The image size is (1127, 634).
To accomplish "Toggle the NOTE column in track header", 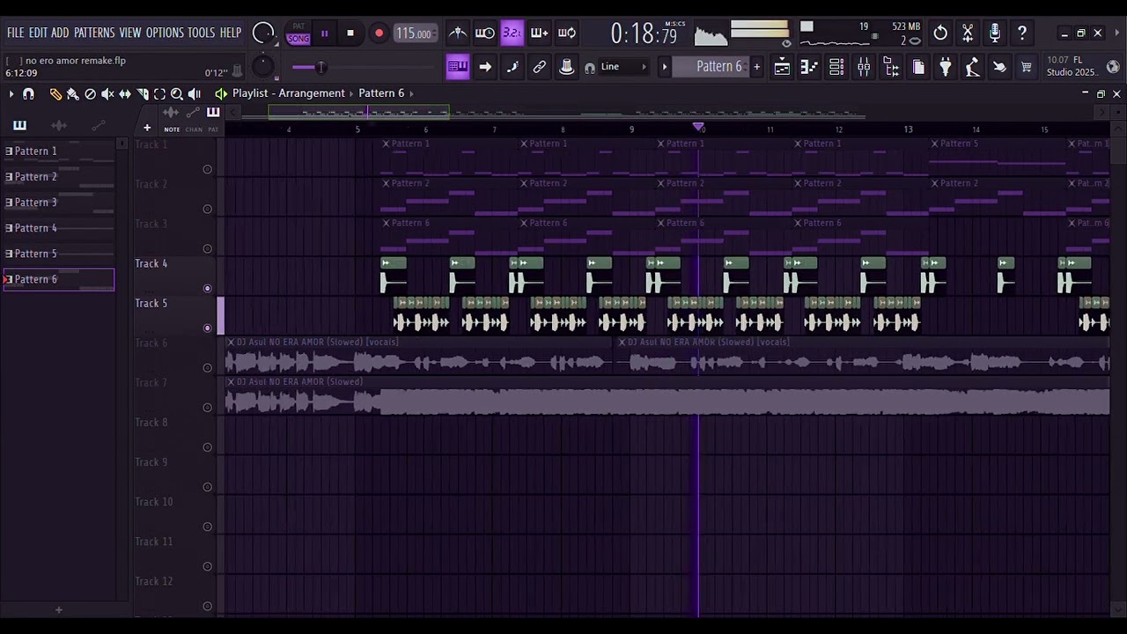I will tap(172, 129).
